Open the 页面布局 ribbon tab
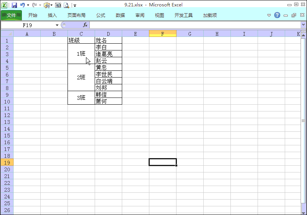Image resolution: width=307 pixels, height=215 pixels. pos(76,15)
